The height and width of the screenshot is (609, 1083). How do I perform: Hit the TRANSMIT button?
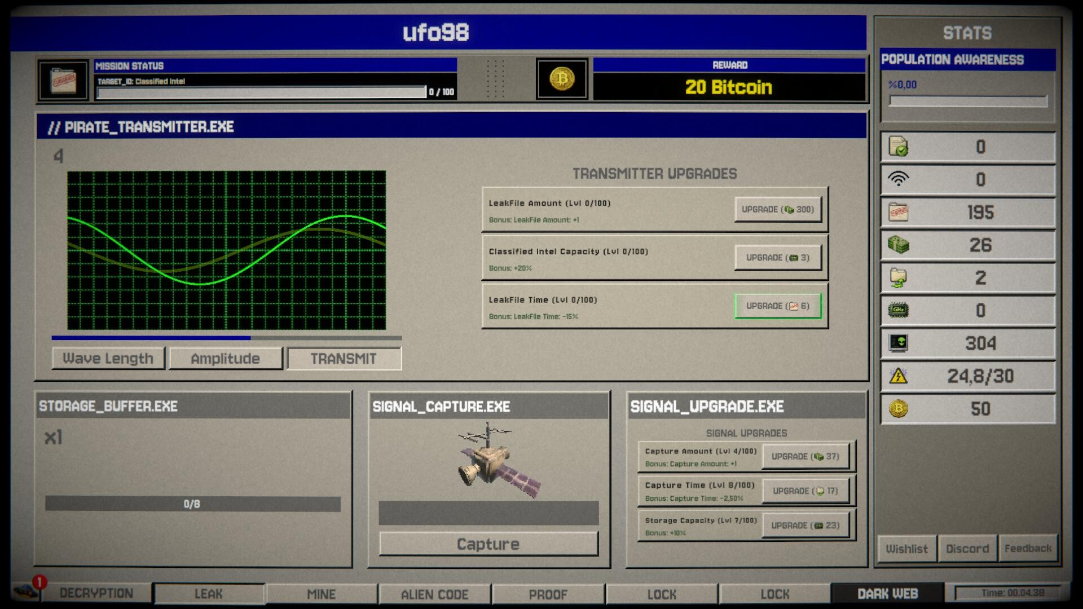coord(344,359)
